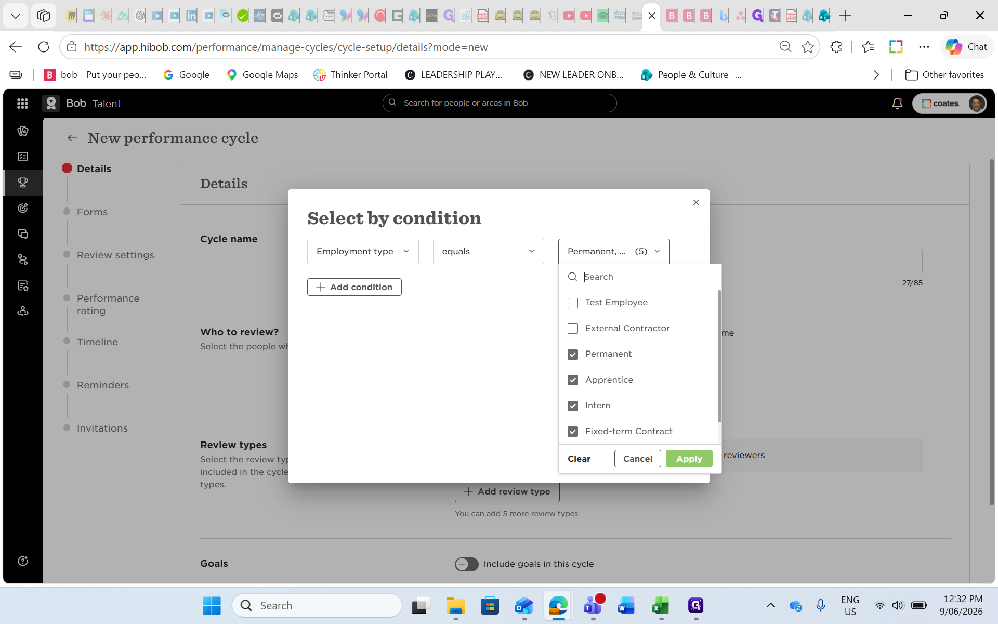Show hidden system tray icons

point(771,605)
